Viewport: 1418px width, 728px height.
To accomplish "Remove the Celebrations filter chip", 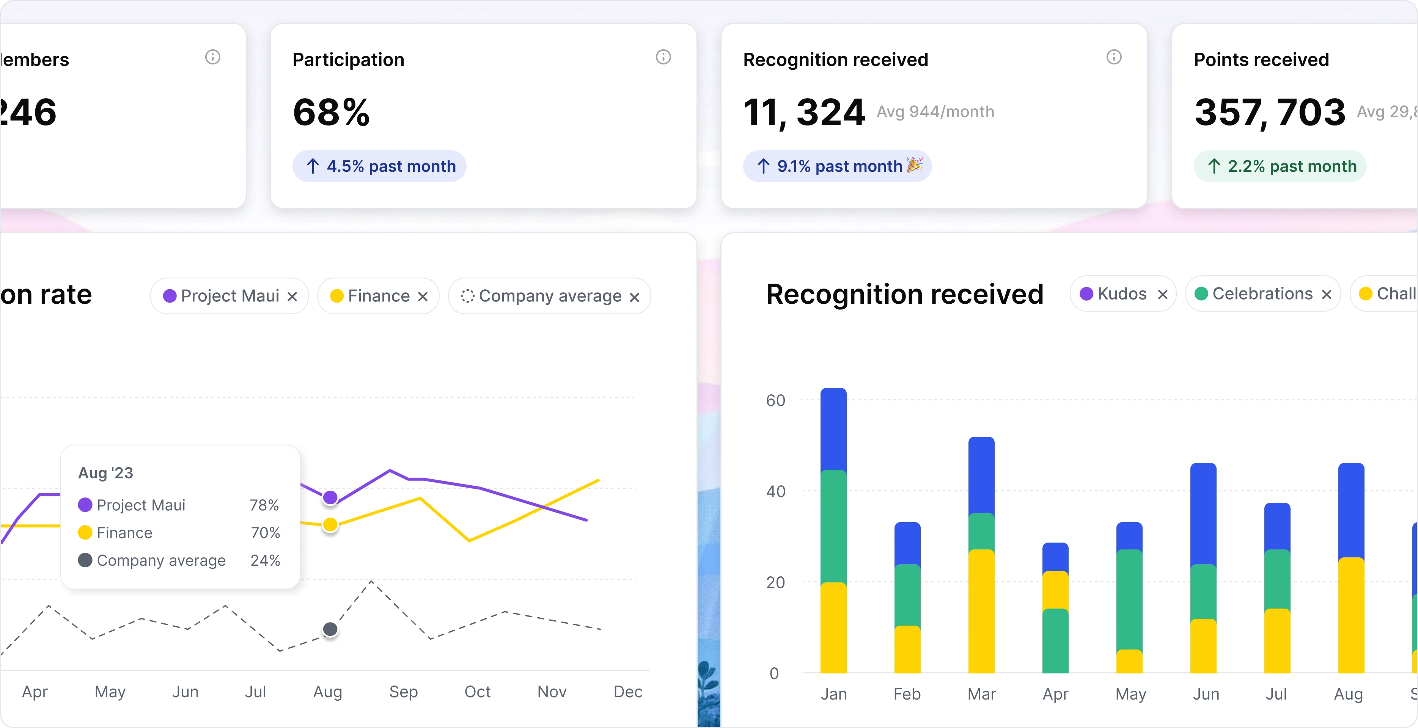I will point(1327,294).
